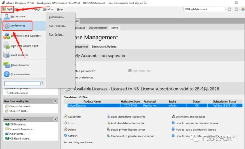Screen dimensions: 245x149
Task: Click the Documentation question mark icon
Action: [7, 74]
